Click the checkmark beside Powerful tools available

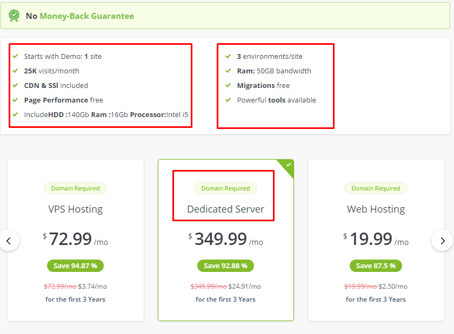pyautogui.click(x=229, y=100)
